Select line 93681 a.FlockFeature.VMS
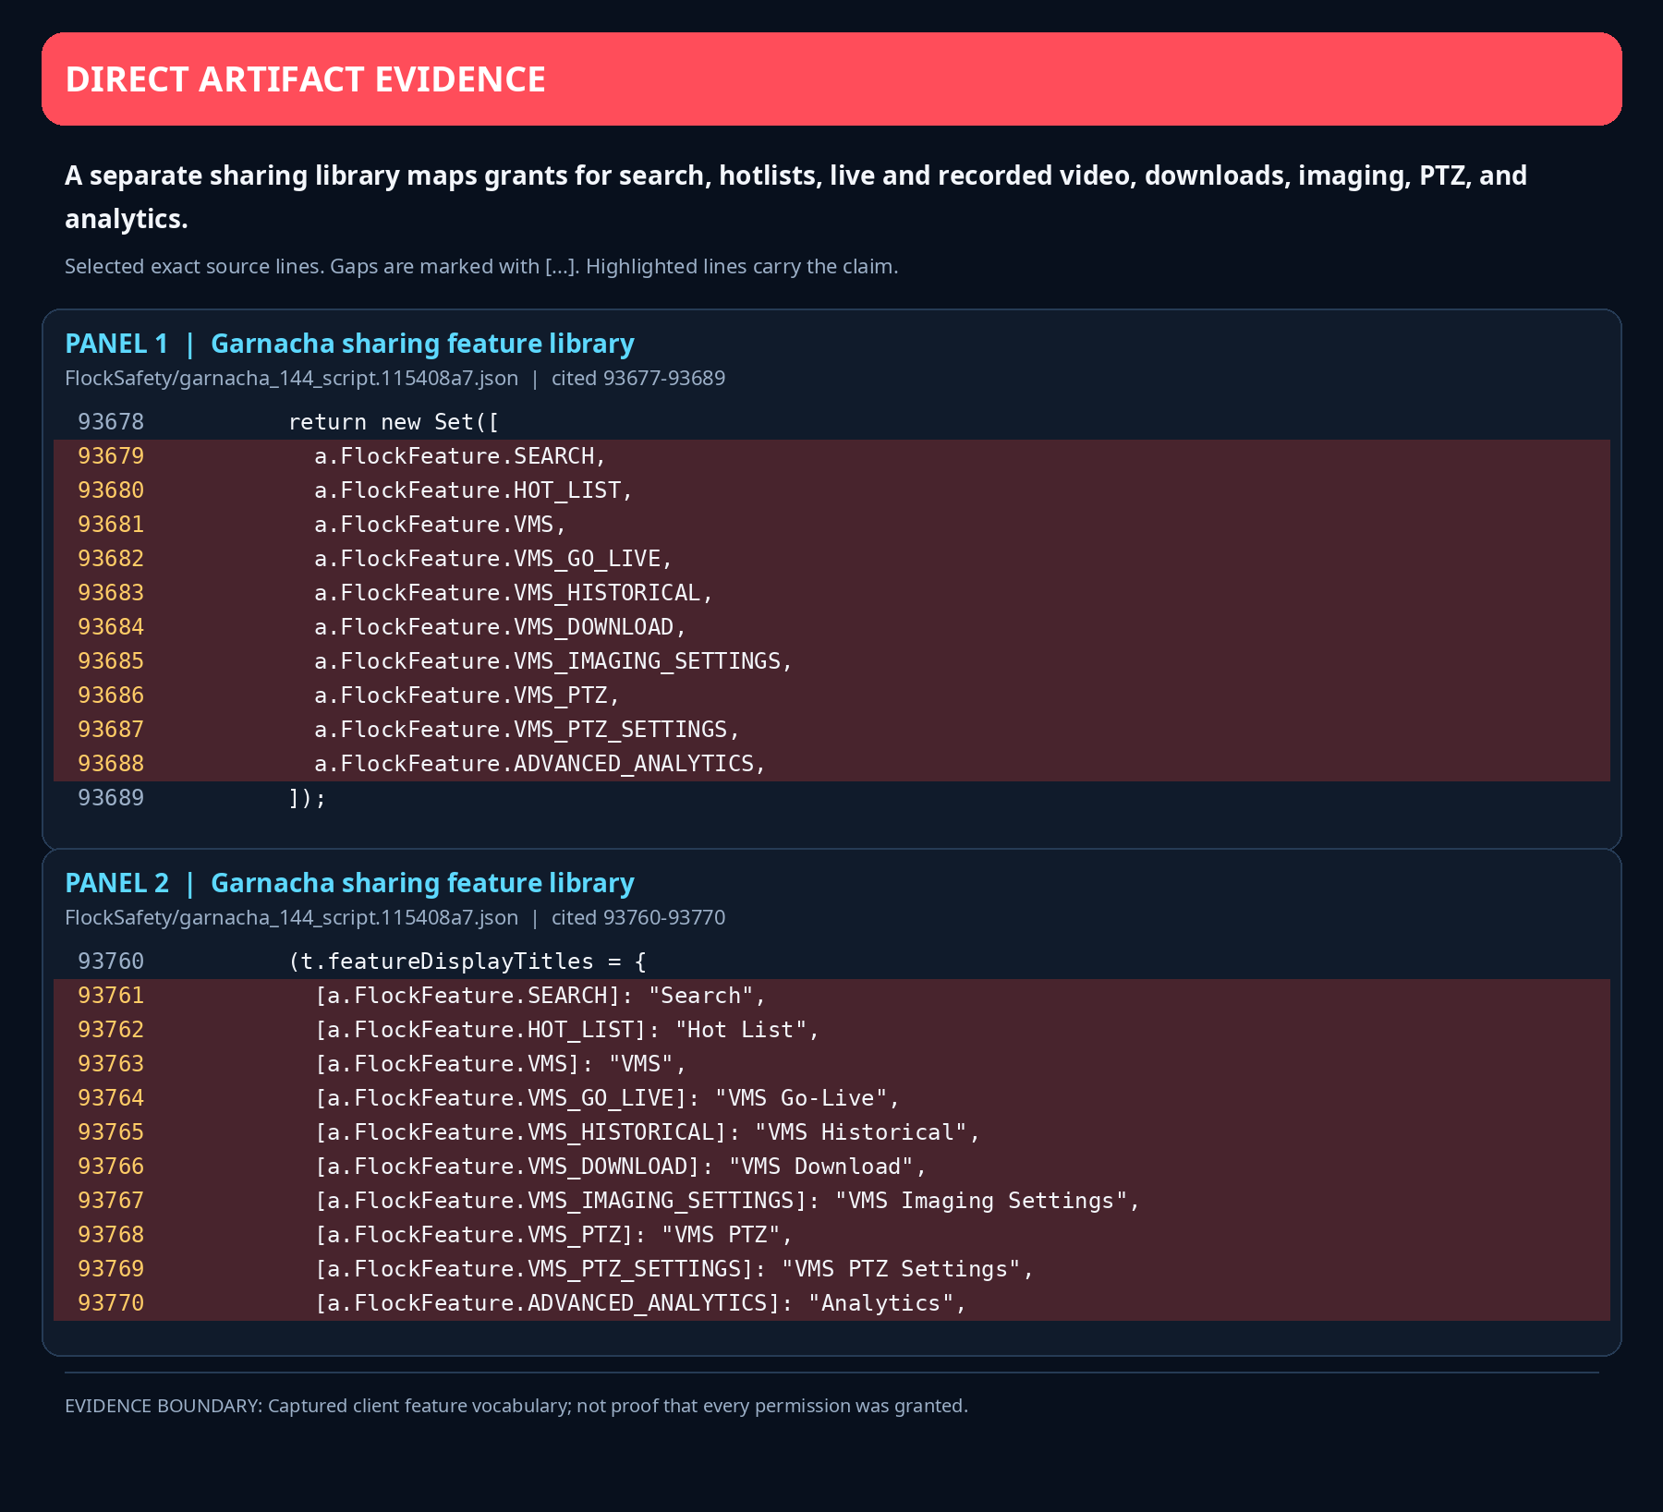 pos(831,525)
